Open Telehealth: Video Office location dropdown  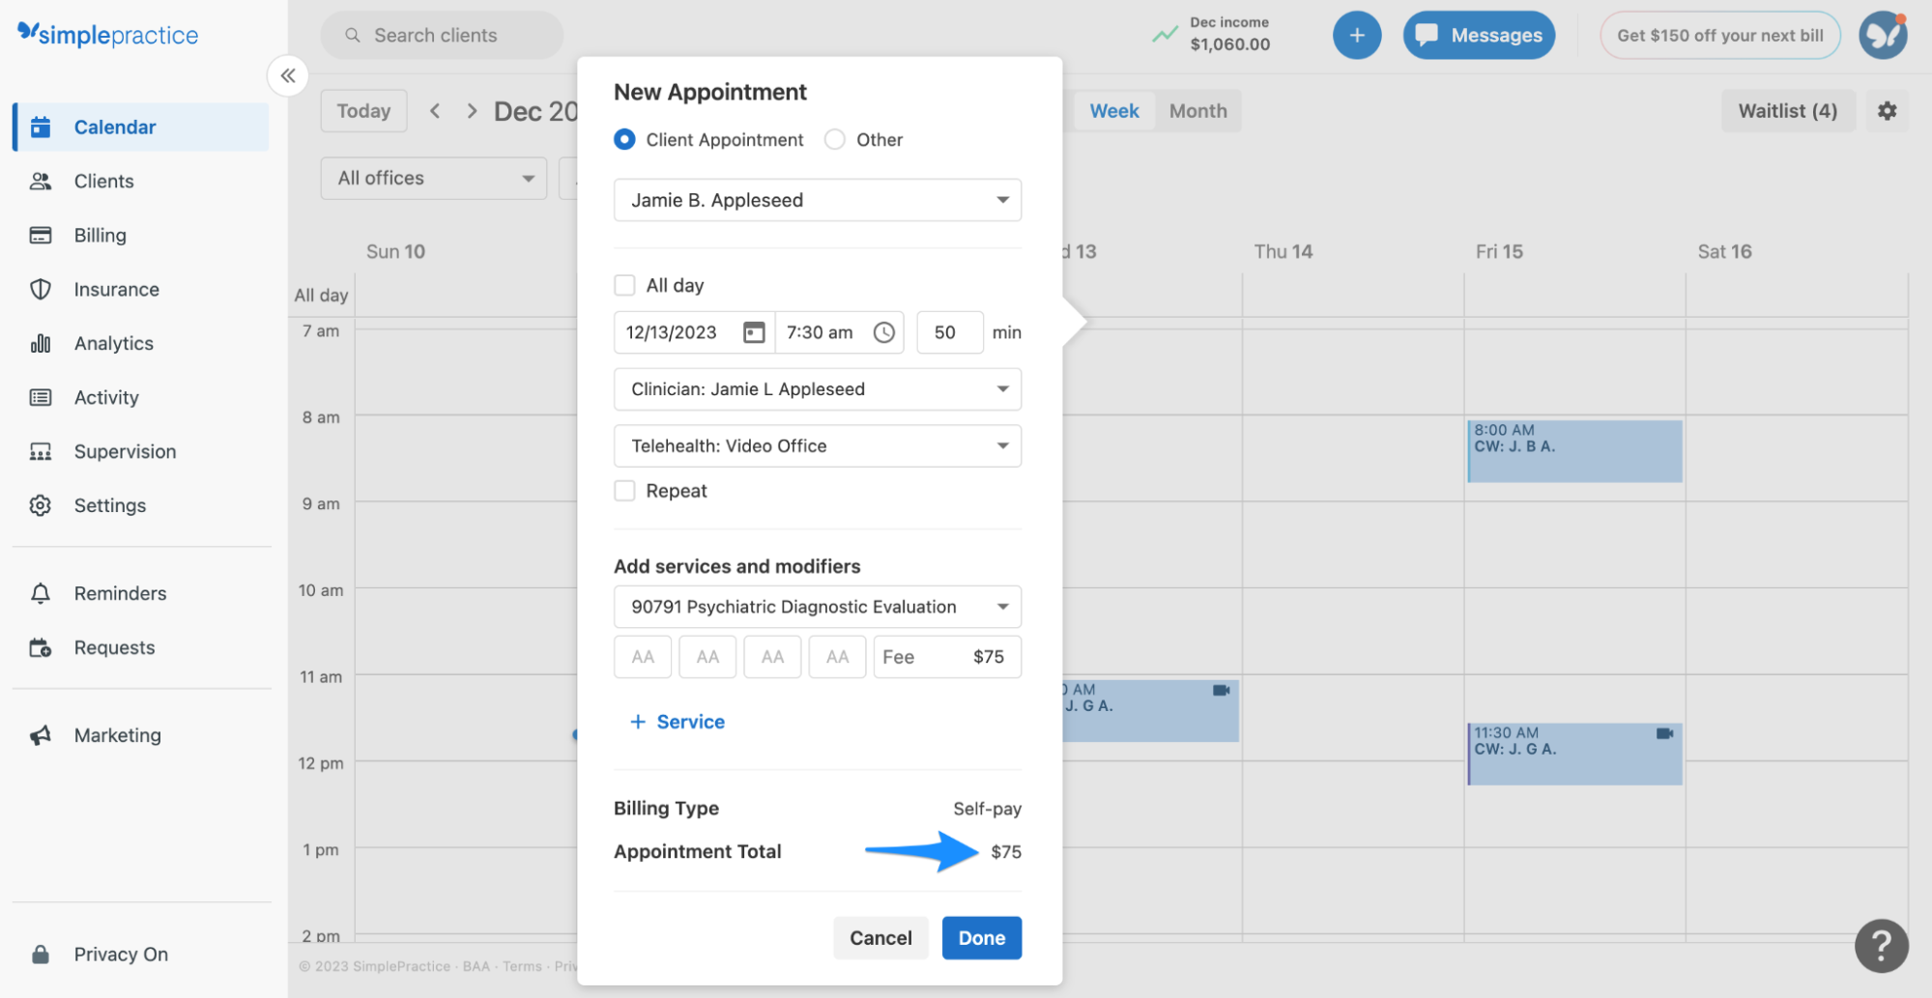tap(818, 446)
